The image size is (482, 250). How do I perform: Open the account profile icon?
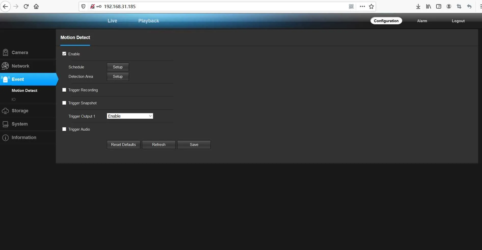coord(449,6)
